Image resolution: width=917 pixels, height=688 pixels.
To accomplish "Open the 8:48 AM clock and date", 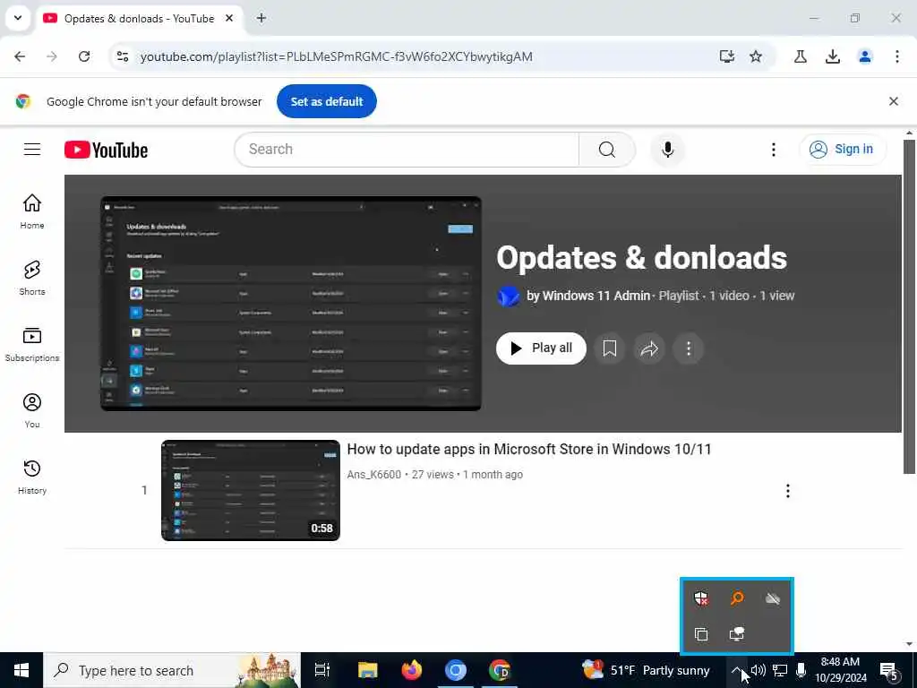I will tap(840, 670).
